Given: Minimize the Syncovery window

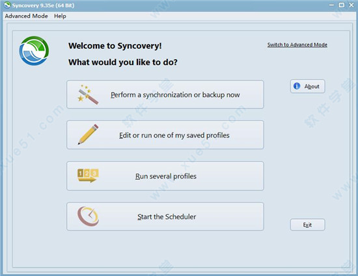Looking at the screenshot, I should click(x=331, y=5).
